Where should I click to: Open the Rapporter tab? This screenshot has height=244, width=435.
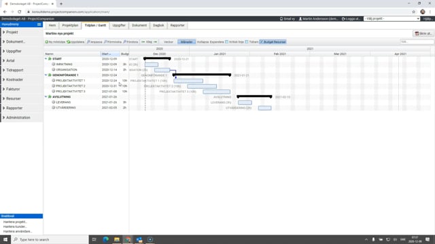177,26
